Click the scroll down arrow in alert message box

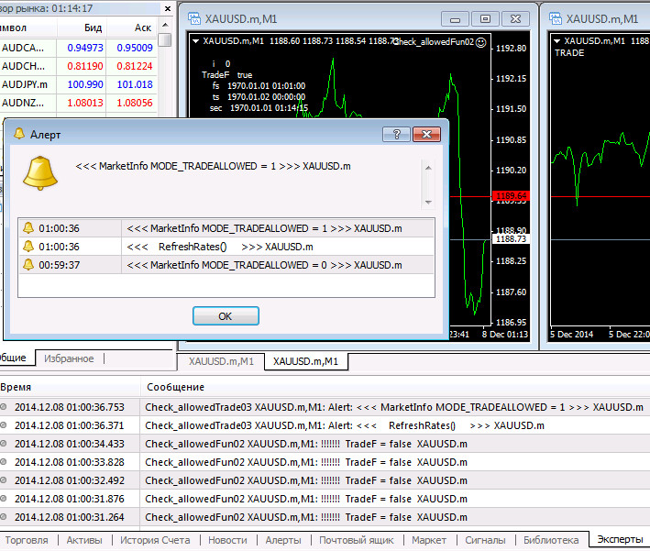point(429,203)
